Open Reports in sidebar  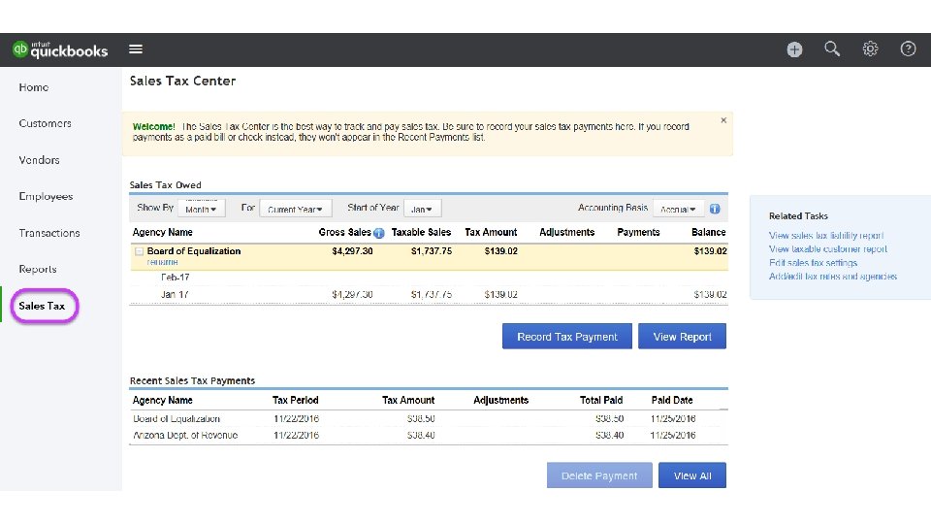[38, 269]
